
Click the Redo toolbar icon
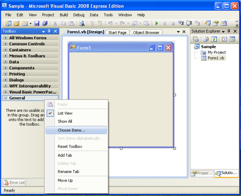122,23
